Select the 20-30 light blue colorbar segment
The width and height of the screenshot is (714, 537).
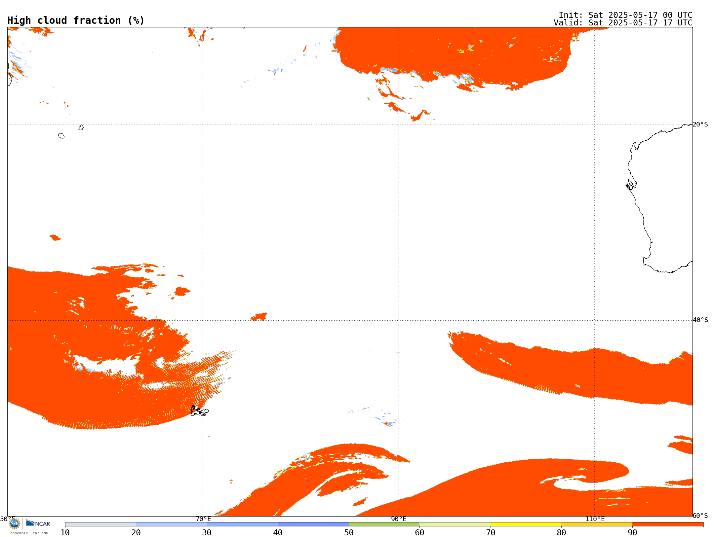pyautogui.click(x=171, y=524)
